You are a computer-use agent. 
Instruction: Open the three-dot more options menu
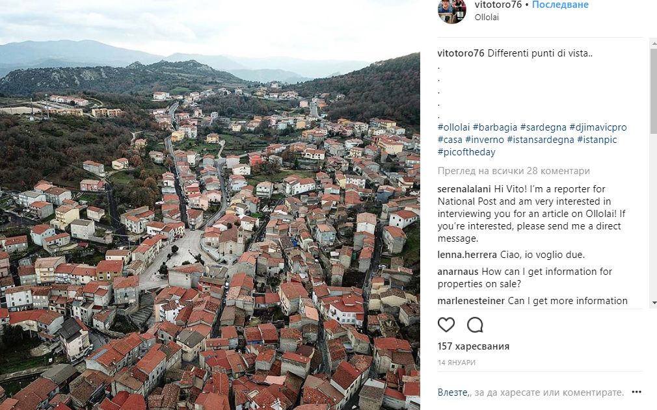(636, 392)
